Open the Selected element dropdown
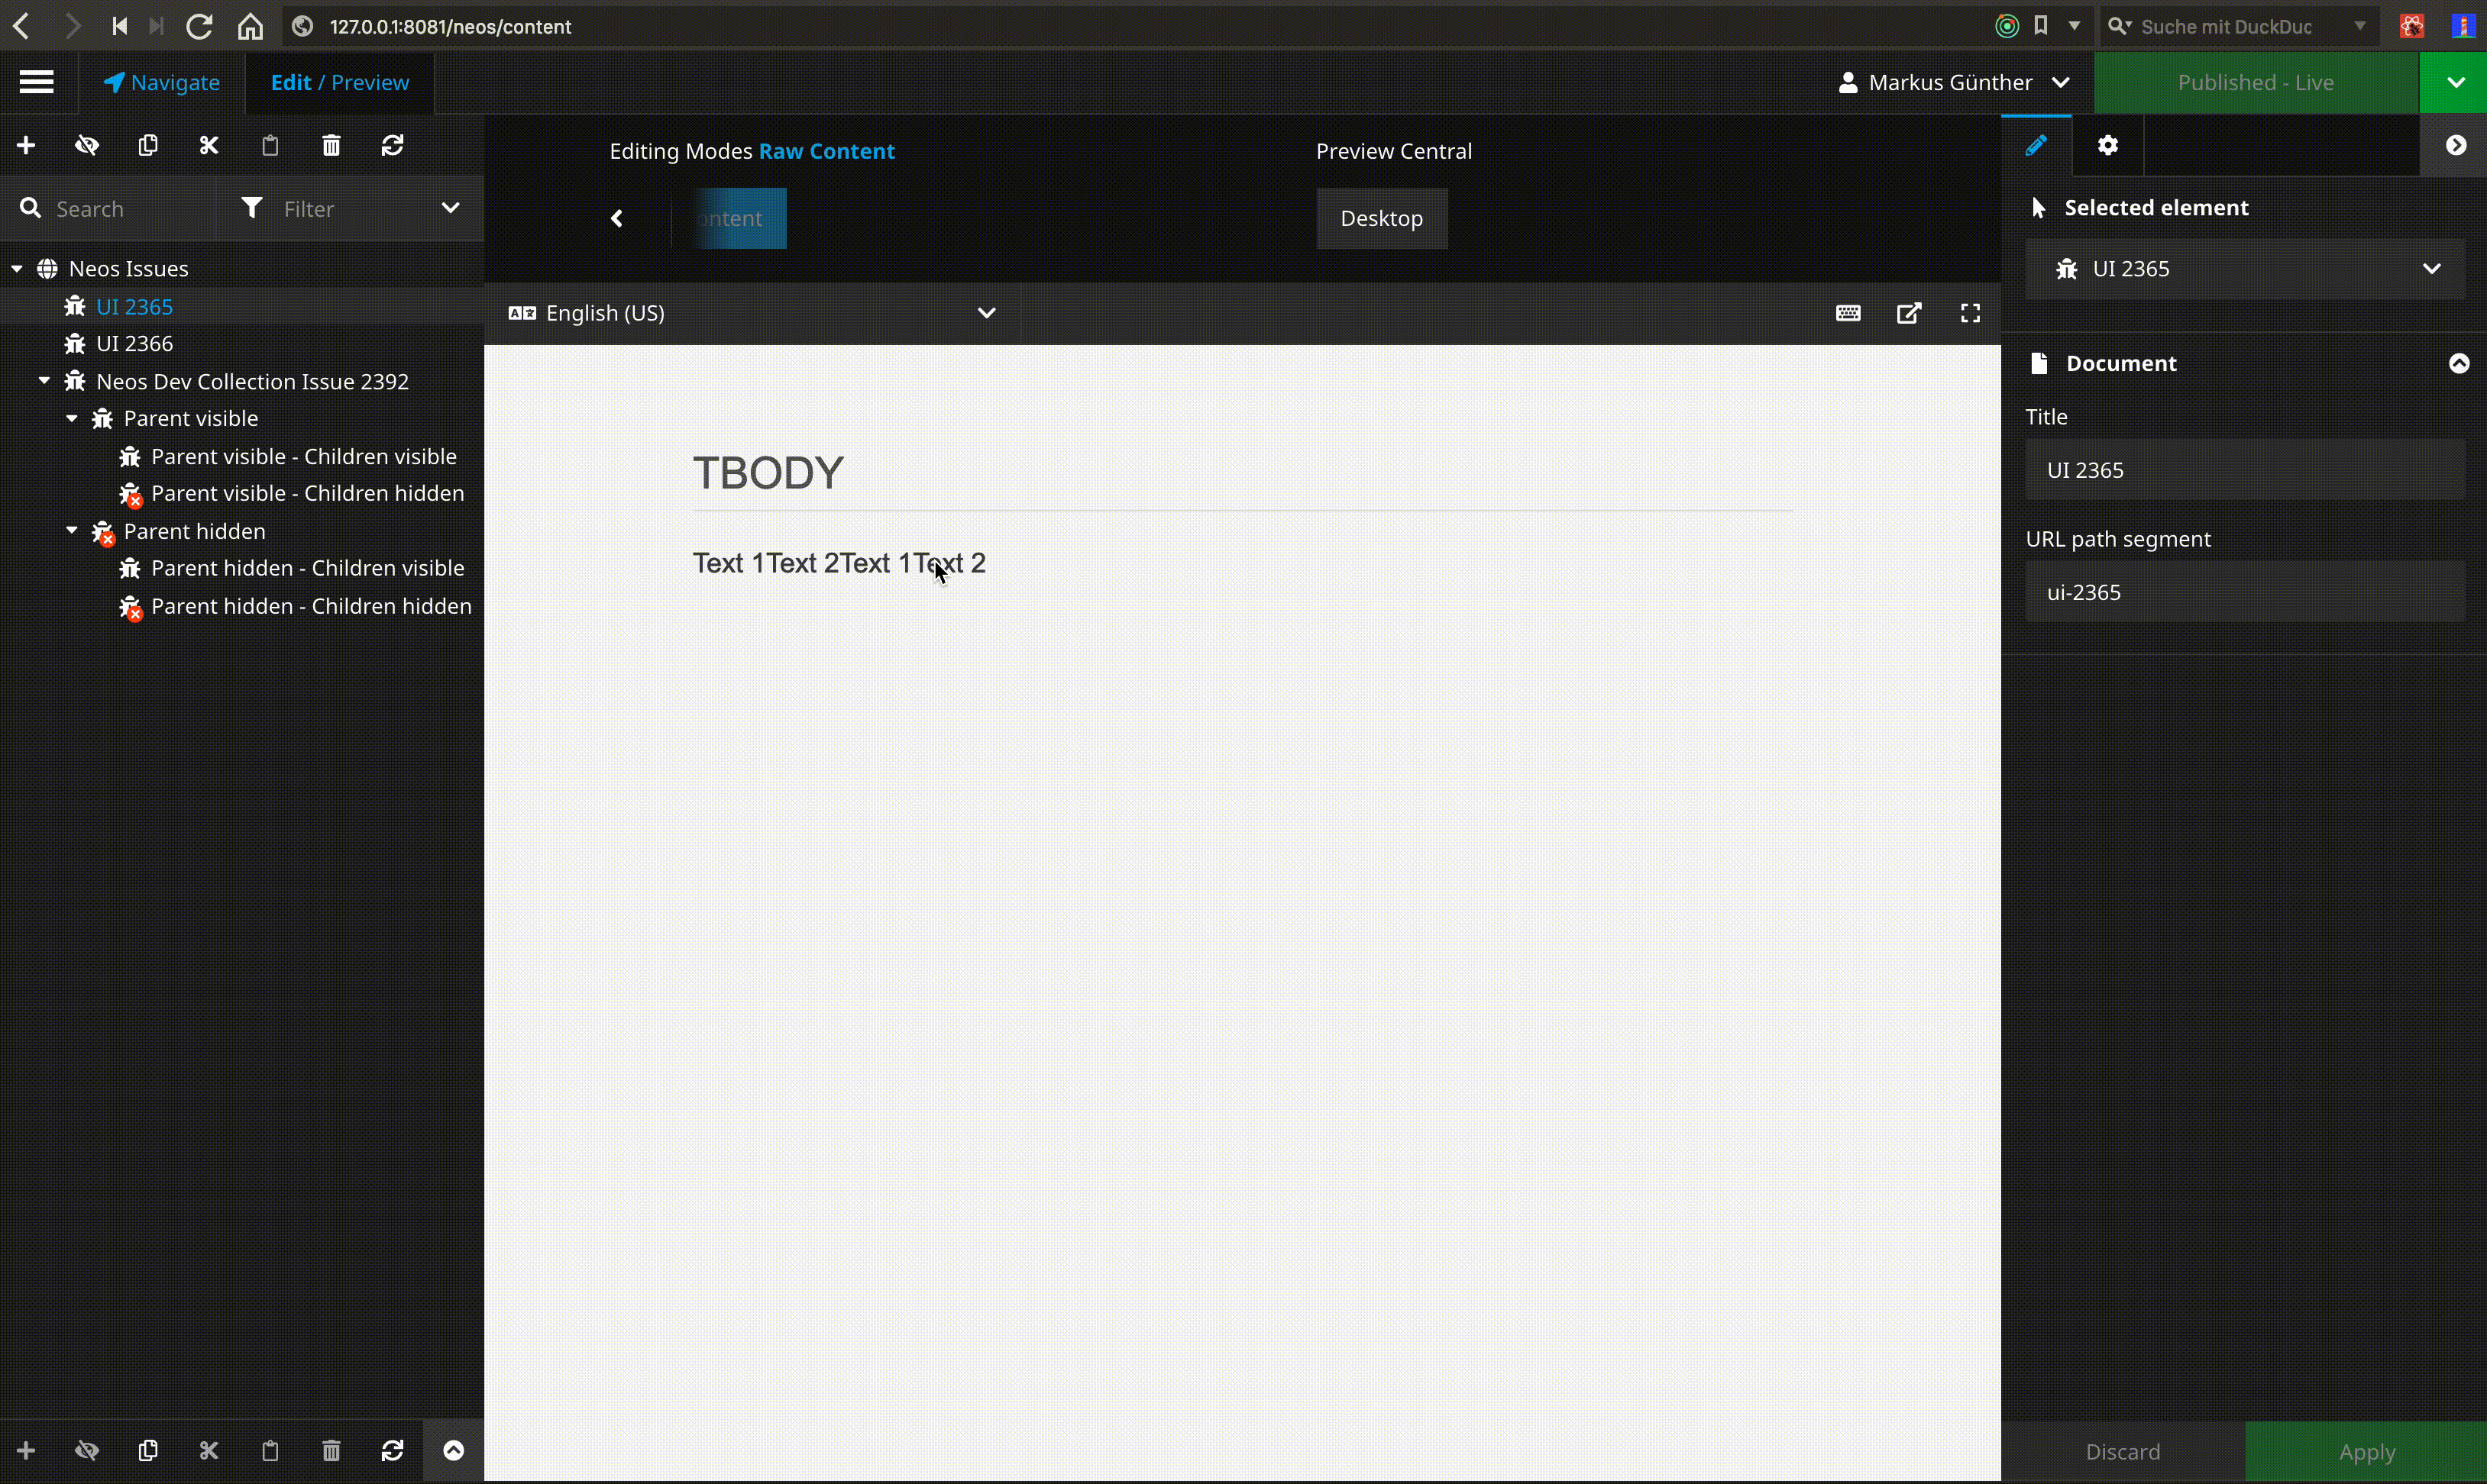Image resolution: width=2487 pixels, height=1484 pixels. 2245,269
